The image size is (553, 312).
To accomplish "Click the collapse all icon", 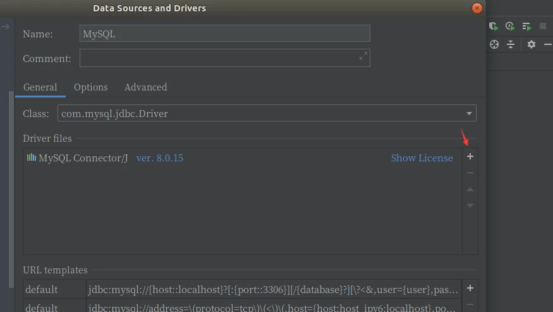I will 511,44.
